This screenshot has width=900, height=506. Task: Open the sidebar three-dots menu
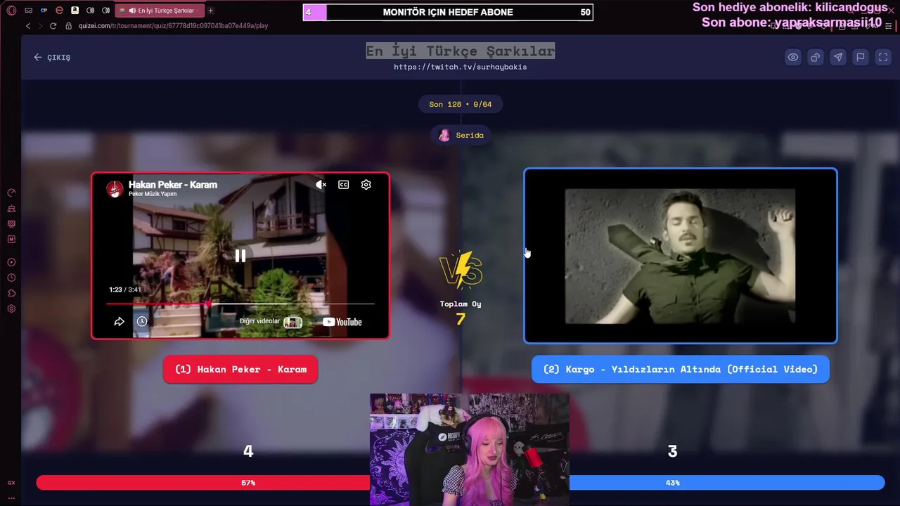(x=11, y=498)
